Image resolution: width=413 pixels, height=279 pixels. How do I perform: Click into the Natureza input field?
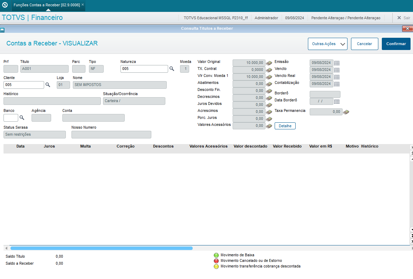(x=144, y=69)
